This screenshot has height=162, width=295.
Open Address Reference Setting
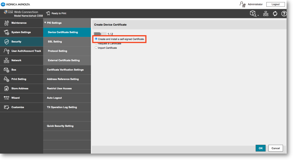click(x=67, y=79)
